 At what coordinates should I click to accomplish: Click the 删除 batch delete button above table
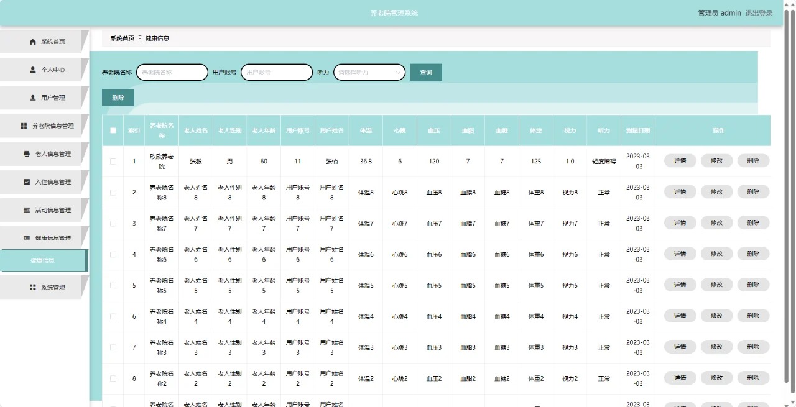point(118,98)
